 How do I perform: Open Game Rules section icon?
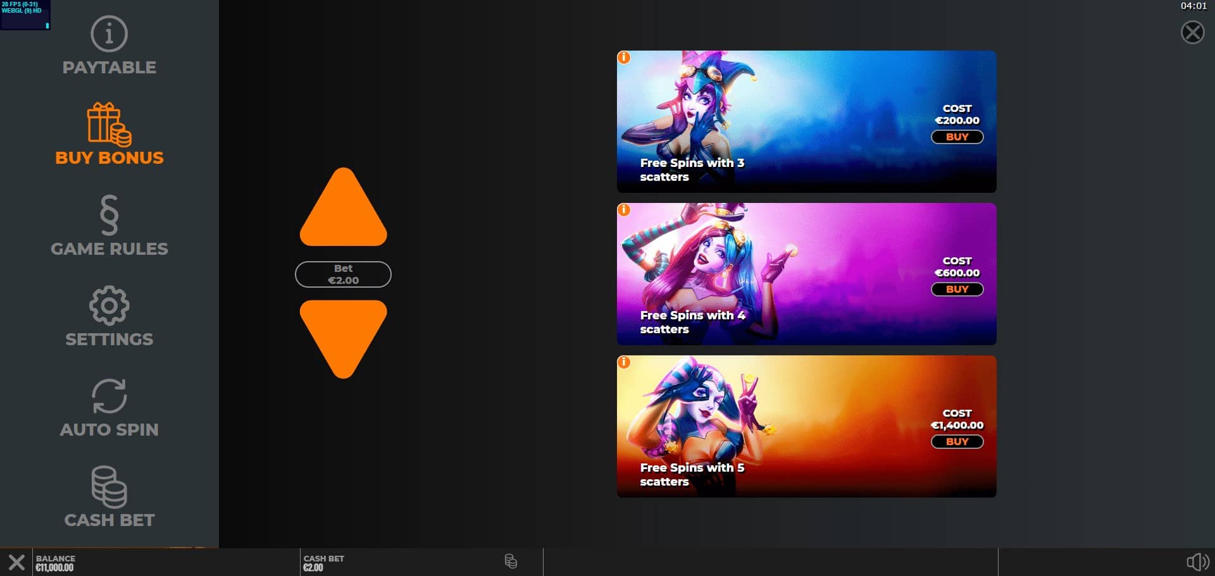point(109,215)
